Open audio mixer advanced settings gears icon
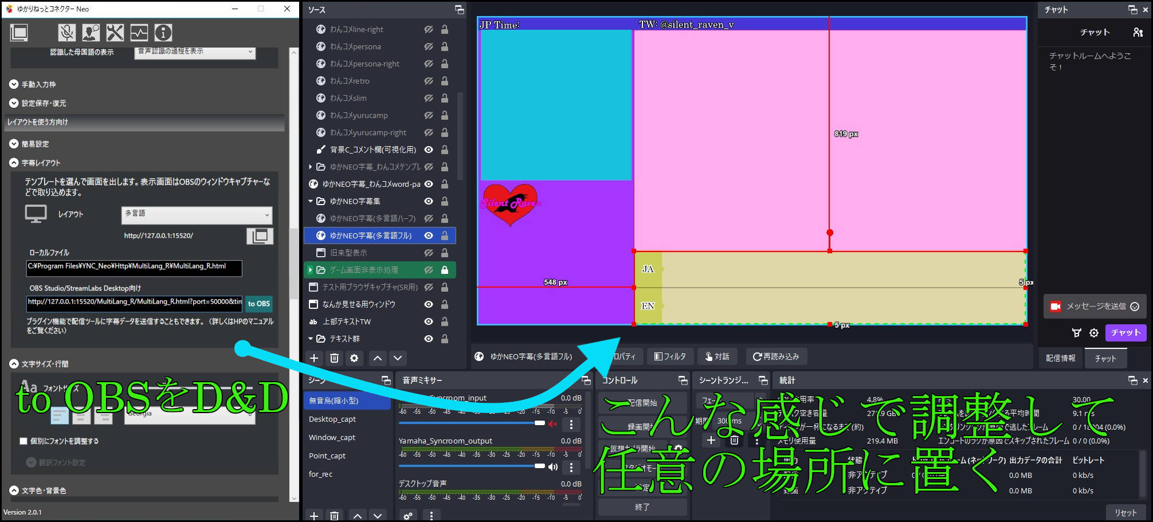The height and width of the screenshot is (522, 1153). click(407, 516)
